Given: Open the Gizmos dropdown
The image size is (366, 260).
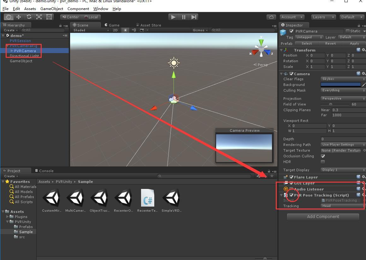Looking at the screenshot, I should point(200,30).
